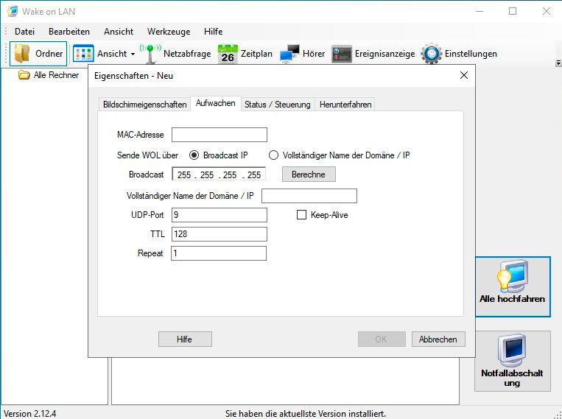Open Einstellungen gear settings
This screenshot has width=562, height=419.
point(431,54)
